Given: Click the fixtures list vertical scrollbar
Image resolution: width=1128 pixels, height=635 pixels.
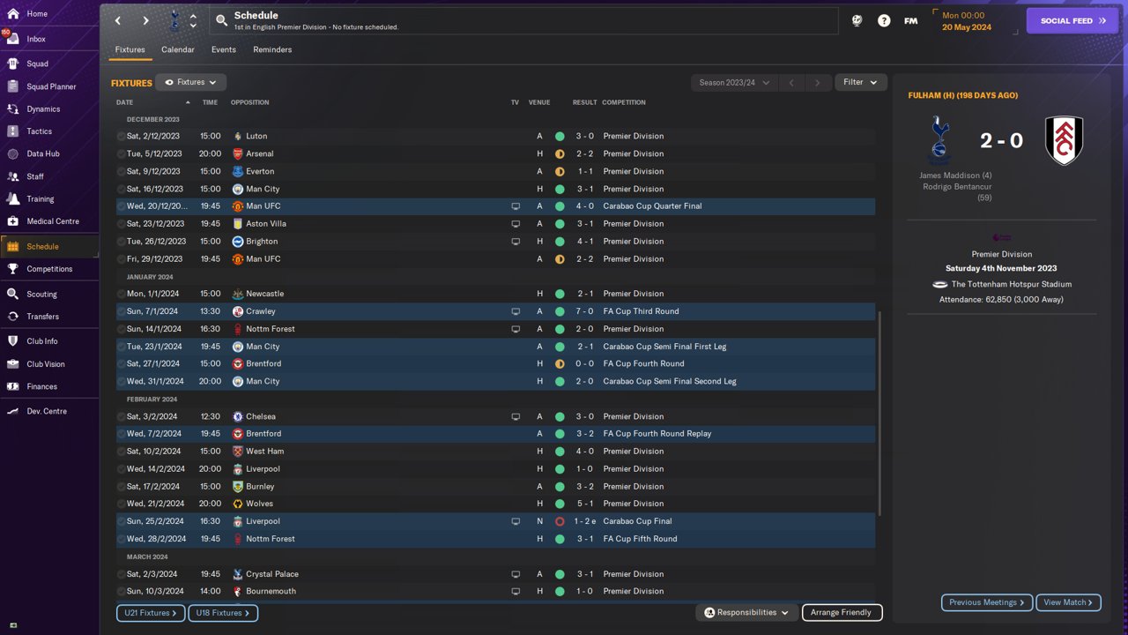Looking at the screenshot, I should pyautogui.click(x=879, y=415).
